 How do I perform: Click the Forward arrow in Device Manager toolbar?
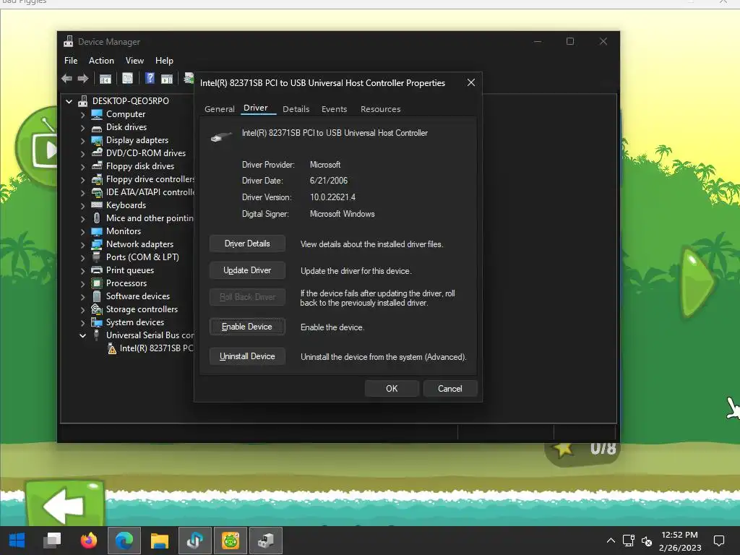click(83, 78)
